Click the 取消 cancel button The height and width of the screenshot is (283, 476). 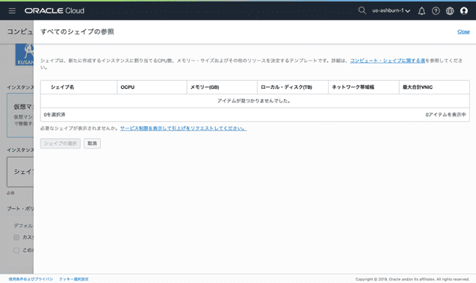[92, 143]
